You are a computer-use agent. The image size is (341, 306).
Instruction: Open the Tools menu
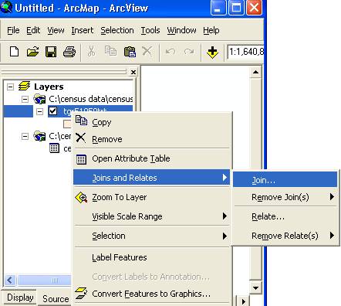(x=150, y=30)
